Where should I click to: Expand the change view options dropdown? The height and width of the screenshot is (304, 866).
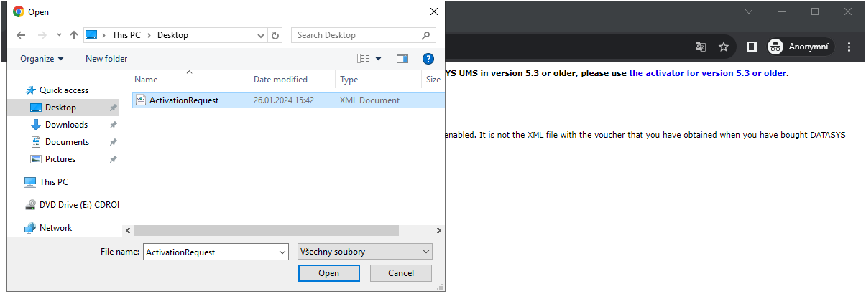point(379,59)
